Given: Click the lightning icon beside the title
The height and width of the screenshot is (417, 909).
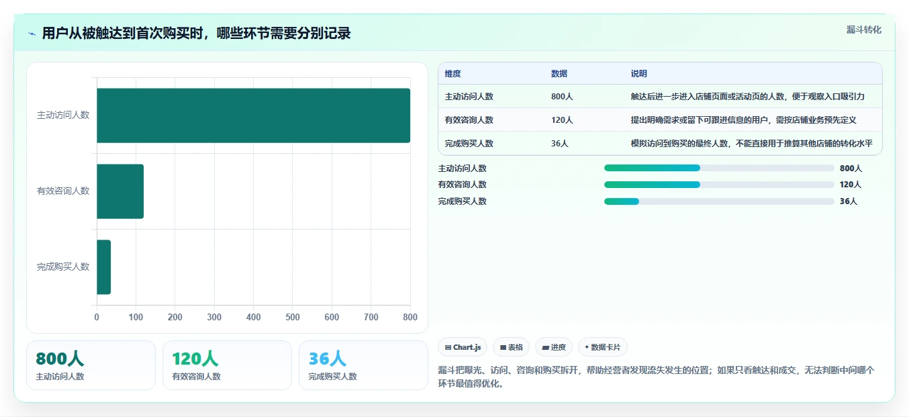Looking at the screenshot, I should pos(32,34).
